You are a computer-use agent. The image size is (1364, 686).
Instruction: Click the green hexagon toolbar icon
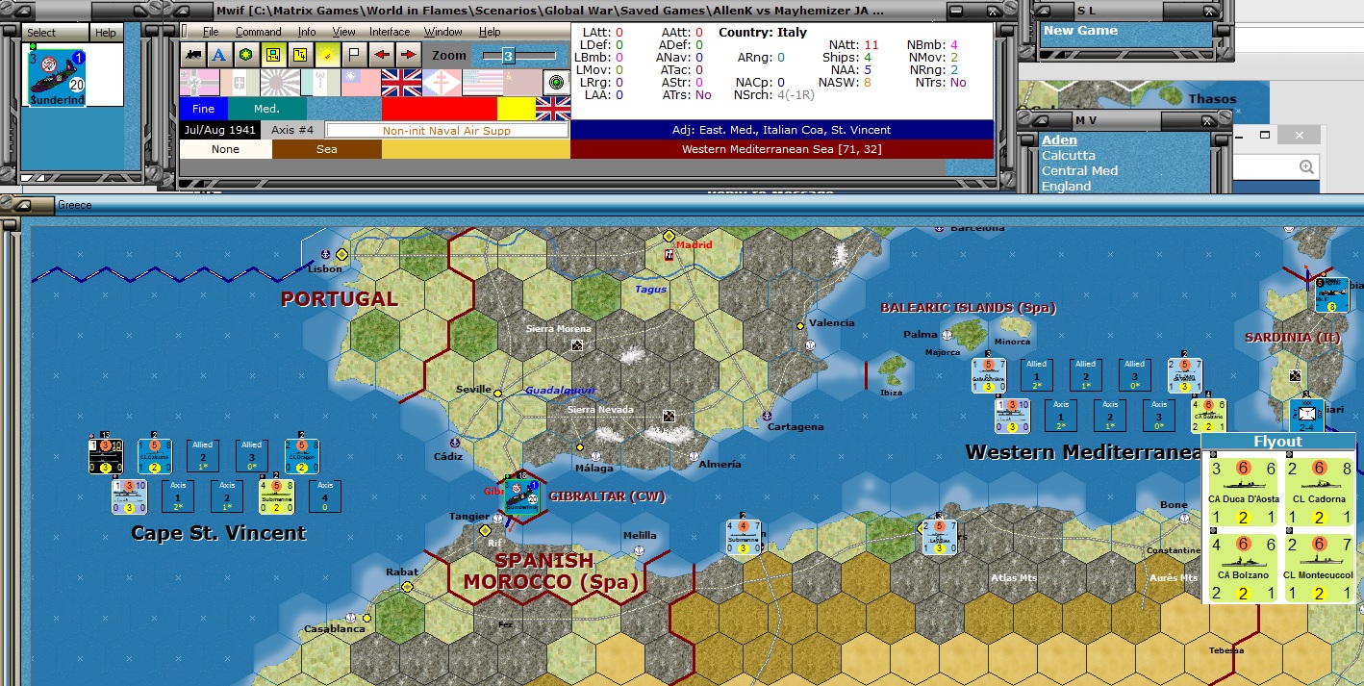point(246,54)
